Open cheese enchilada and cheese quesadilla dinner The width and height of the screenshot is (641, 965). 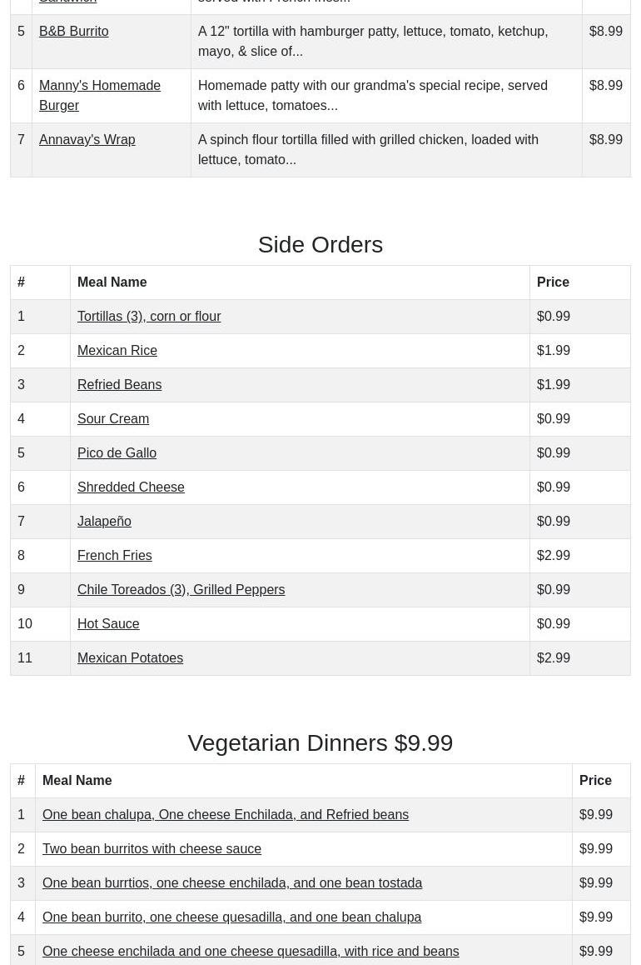[250, 952]
